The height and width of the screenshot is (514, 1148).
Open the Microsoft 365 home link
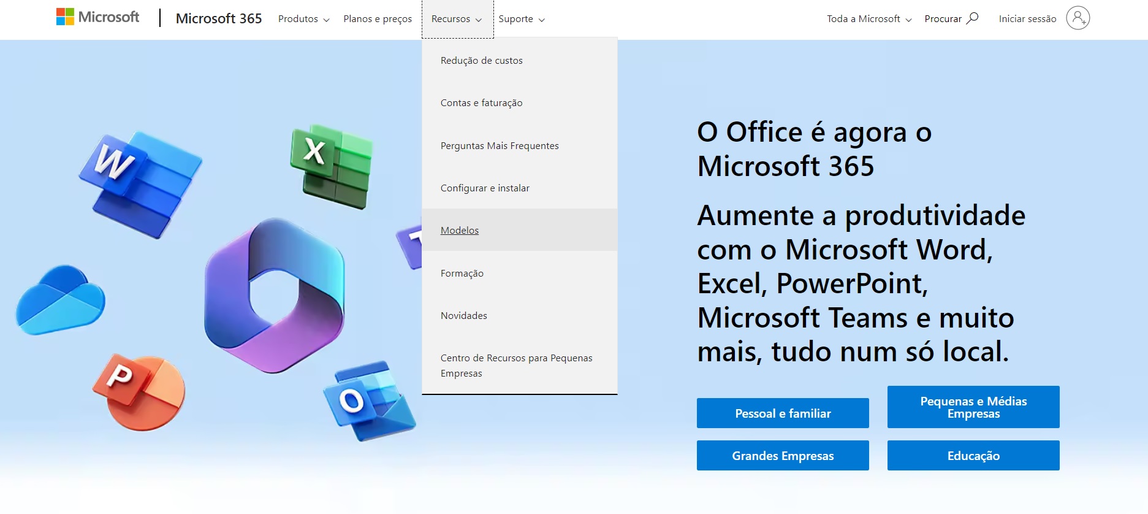pyautogui.click(x=219, y=18)
